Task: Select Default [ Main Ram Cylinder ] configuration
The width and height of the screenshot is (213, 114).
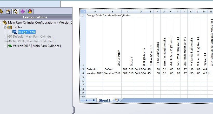Action: [33, 37]
